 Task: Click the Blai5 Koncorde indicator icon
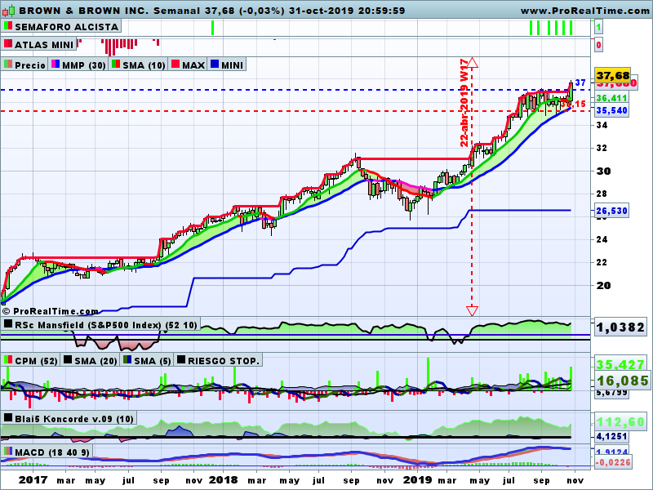pos(8,418)
